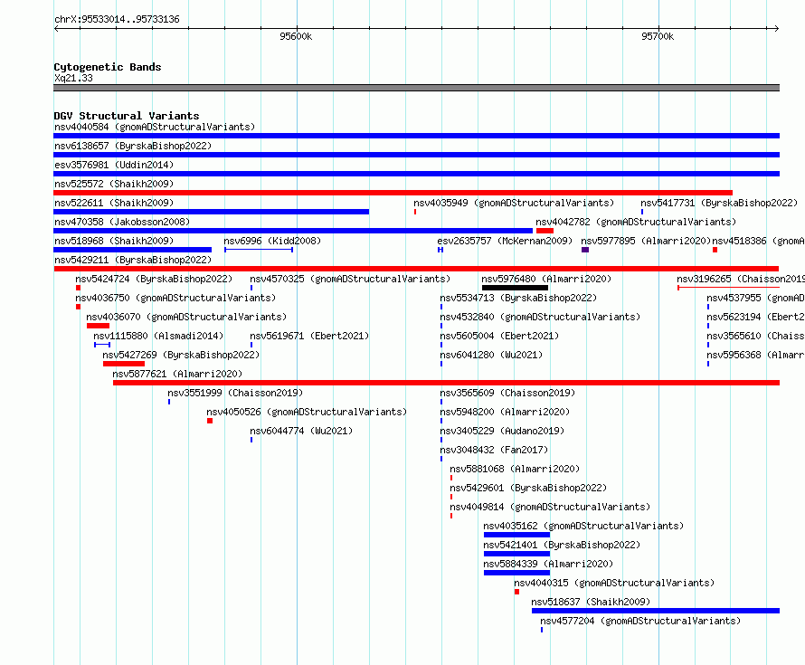
Task: Click the nsv3565609 Chaisson2019 label
Action: click(x=507, y=393)
